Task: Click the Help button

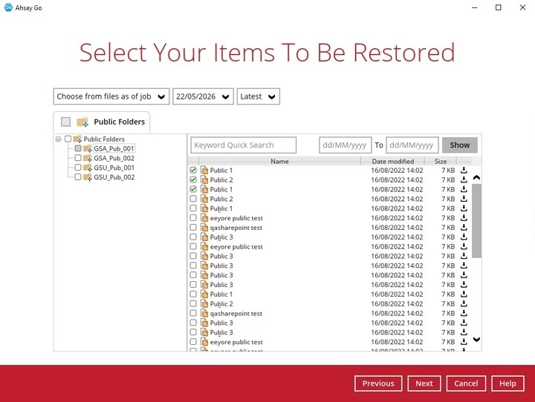Action: 508,383
